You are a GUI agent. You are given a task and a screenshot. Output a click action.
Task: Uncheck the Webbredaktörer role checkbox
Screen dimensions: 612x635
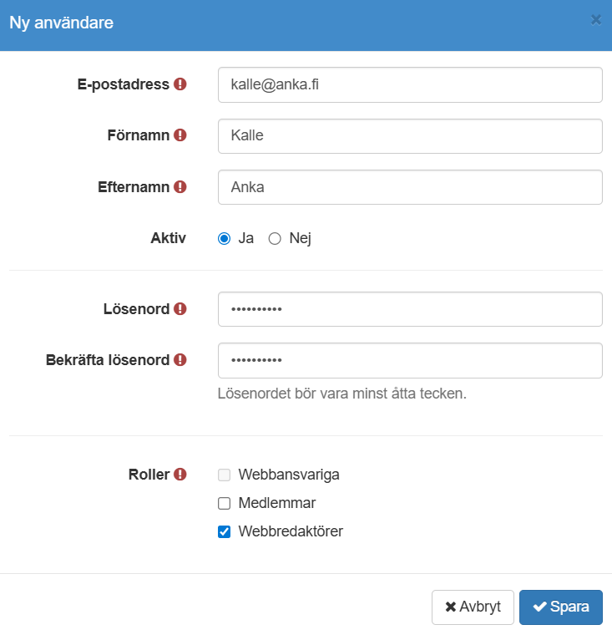click(x=224, y=531)
